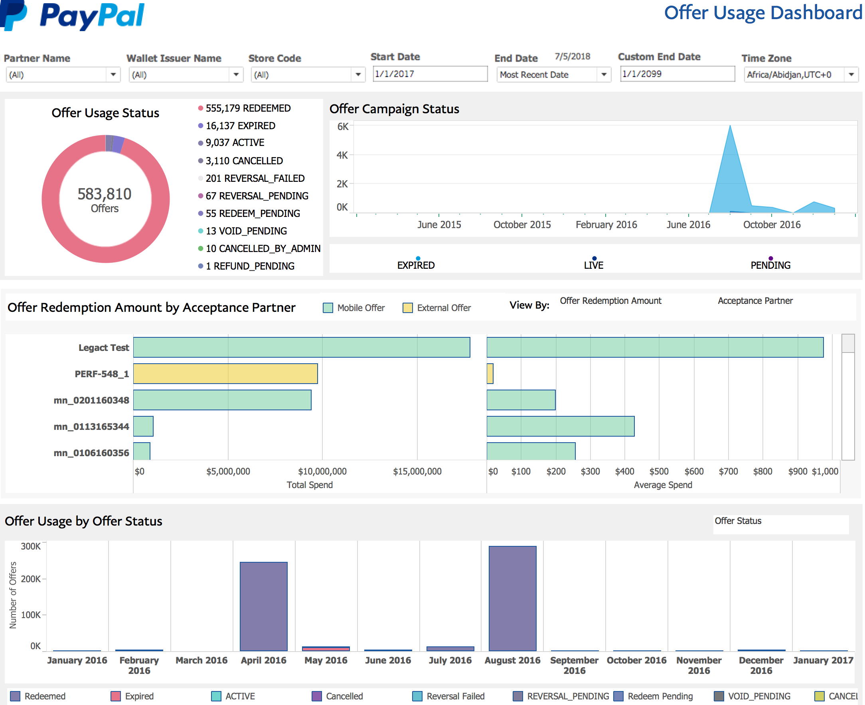This screenshot has height=705, width=865.
Task: Click the REDEEMED legend dot
Action: [200, 108]
